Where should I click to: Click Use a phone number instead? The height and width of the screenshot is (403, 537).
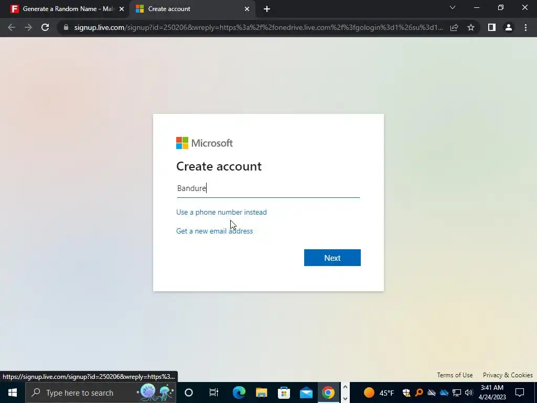coord(221,212)
